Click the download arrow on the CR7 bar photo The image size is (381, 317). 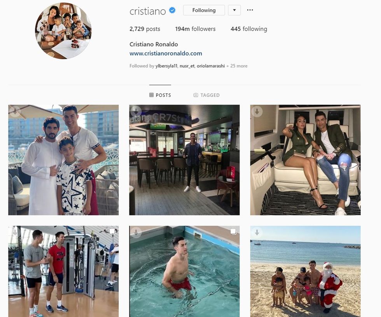coord(136,112)
